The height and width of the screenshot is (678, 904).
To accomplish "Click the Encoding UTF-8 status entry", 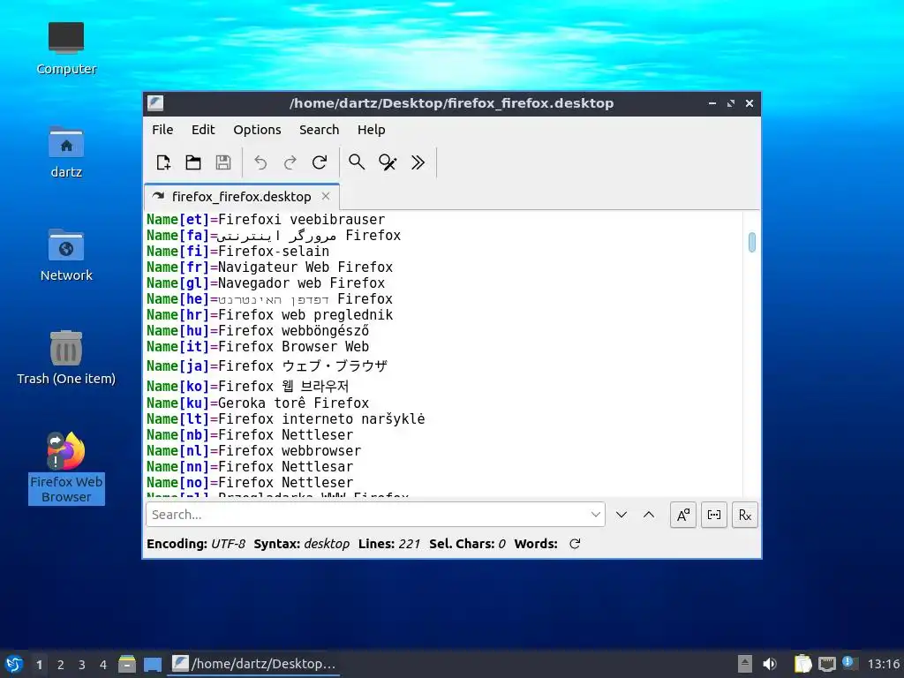I will click(196, 544).
